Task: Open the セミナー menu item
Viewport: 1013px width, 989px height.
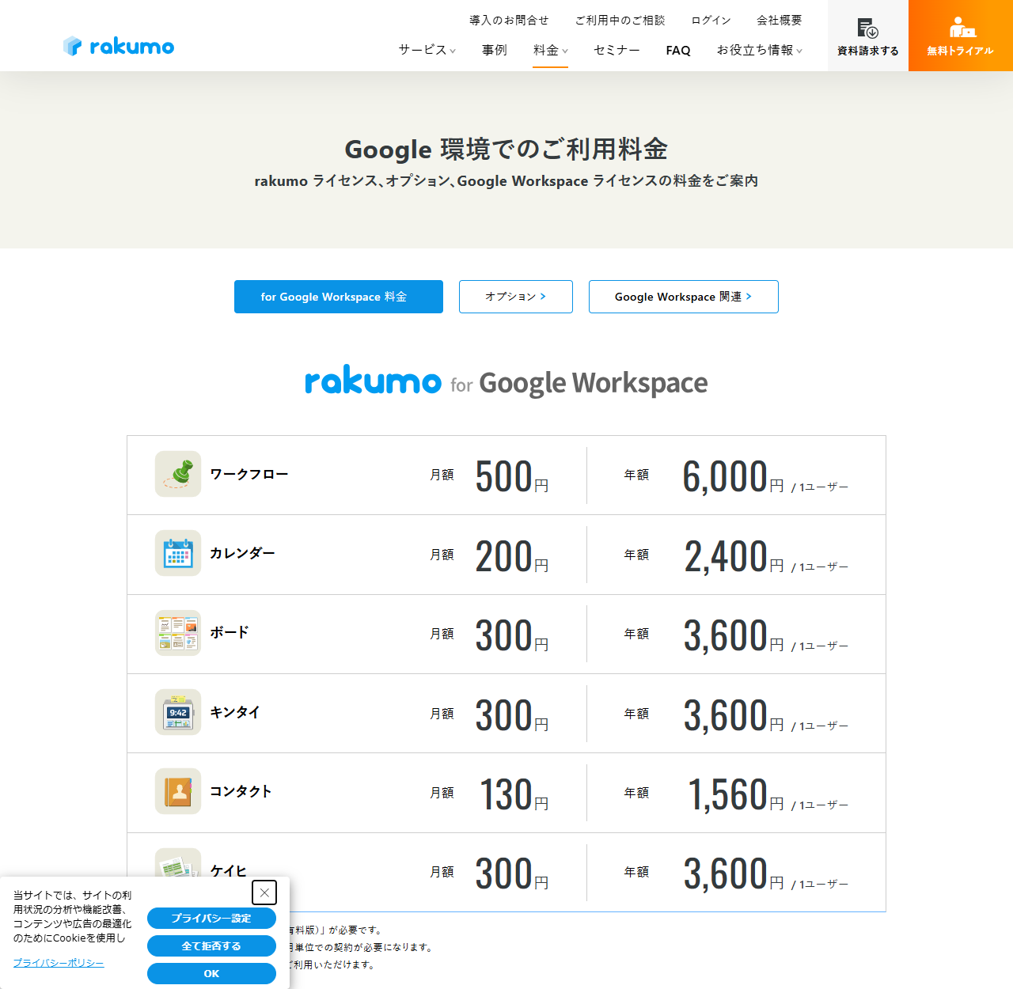Action: (x=617, y=50)
